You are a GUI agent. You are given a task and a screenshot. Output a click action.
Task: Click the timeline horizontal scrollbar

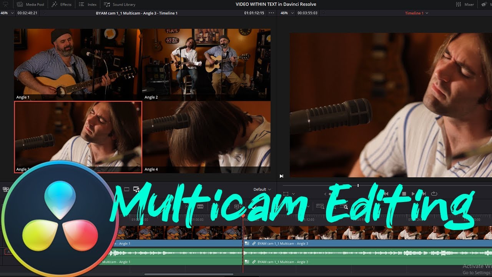(x=189, y=274)
